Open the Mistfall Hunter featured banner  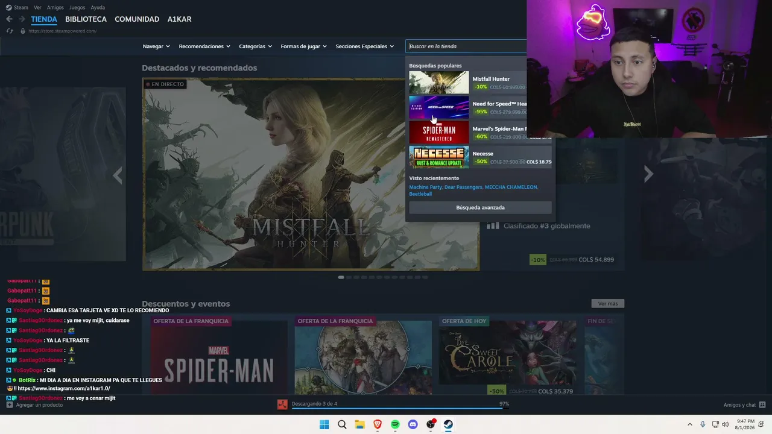coord(311,174)
